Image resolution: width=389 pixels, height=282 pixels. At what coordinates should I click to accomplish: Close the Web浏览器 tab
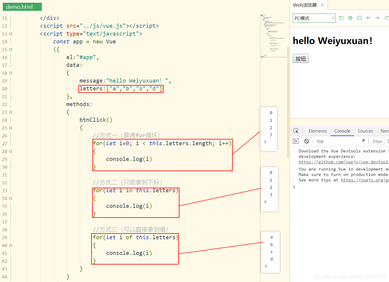pos(322,5)
